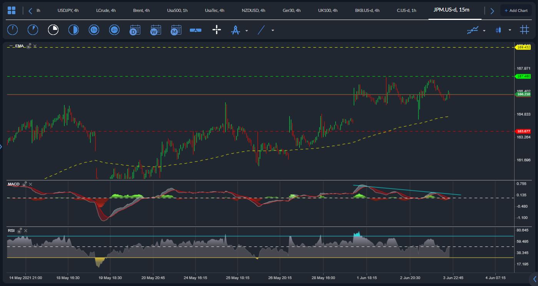The image size is (538, 286).
Task: Expand the line drawing tool dropdown
Action: (273, 30)
